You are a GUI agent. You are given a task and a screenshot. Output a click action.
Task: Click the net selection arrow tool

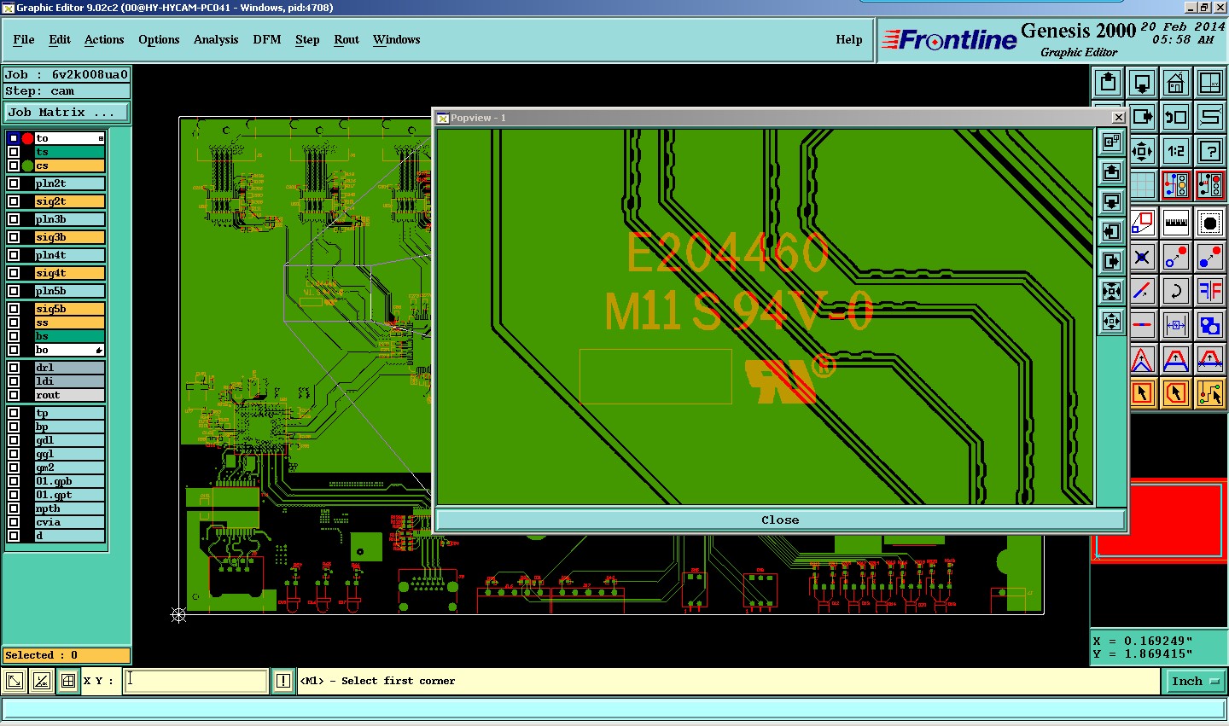point(1210,392)
